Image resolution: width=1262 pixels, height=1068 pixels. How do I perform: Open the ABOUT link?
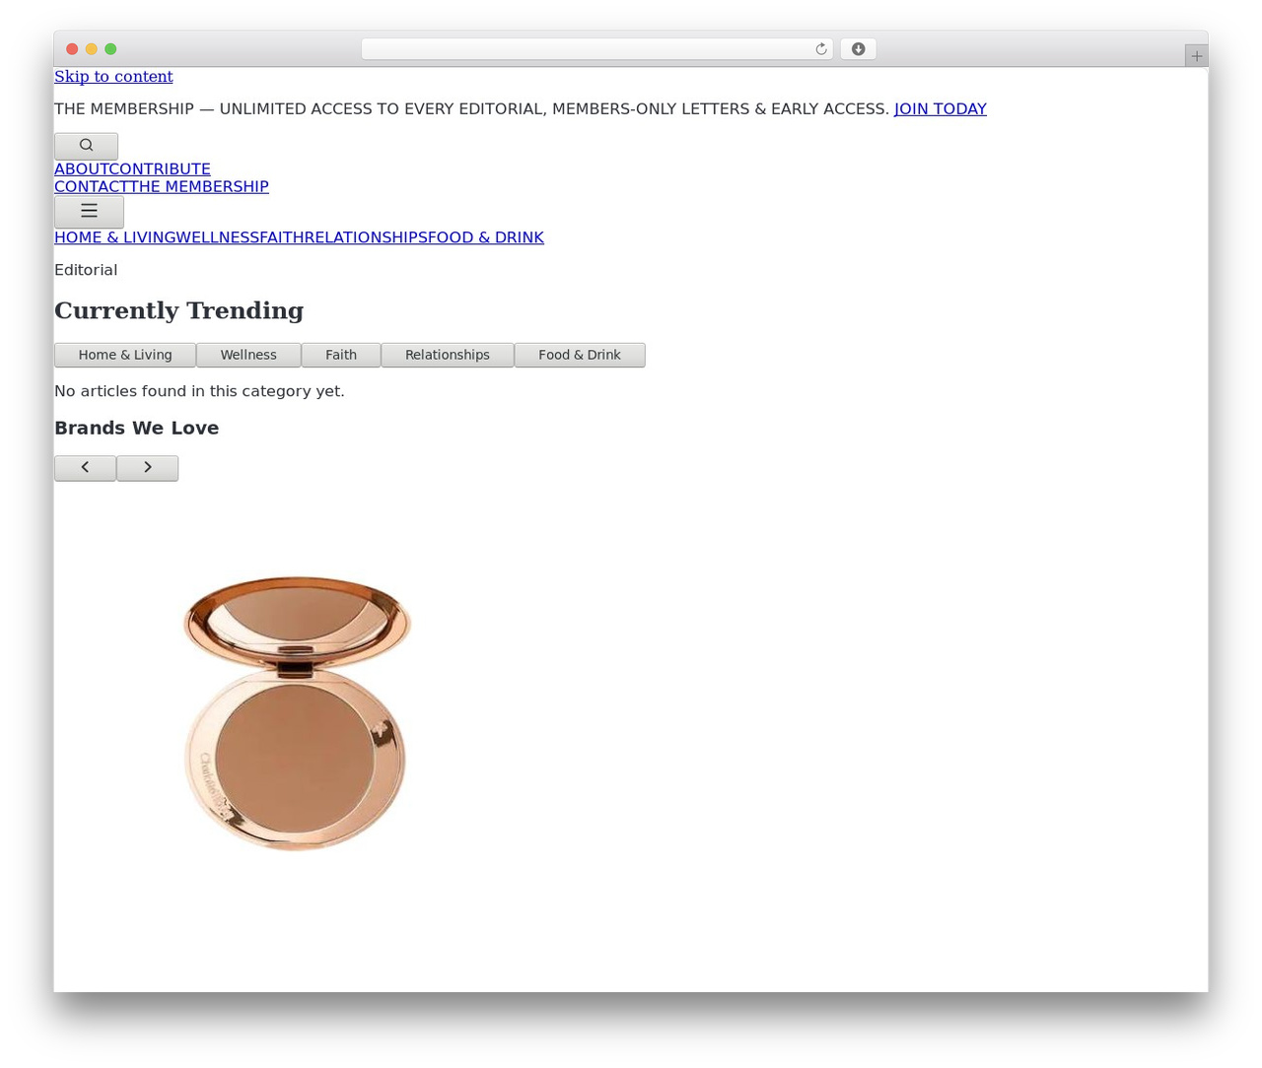click(x=82, y=169)
